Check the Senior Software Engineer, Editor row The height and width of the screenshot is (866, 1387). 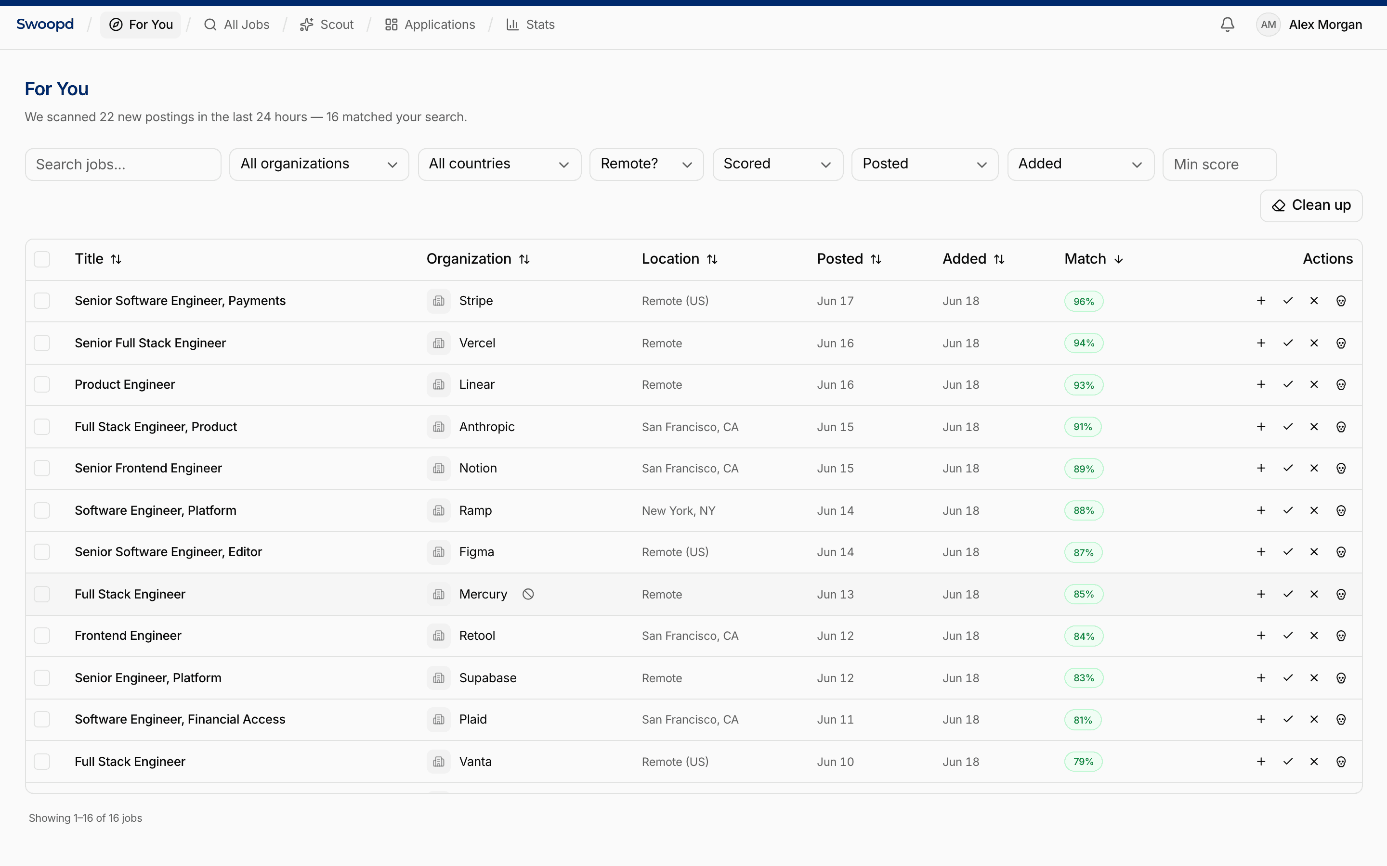[42, 551]
